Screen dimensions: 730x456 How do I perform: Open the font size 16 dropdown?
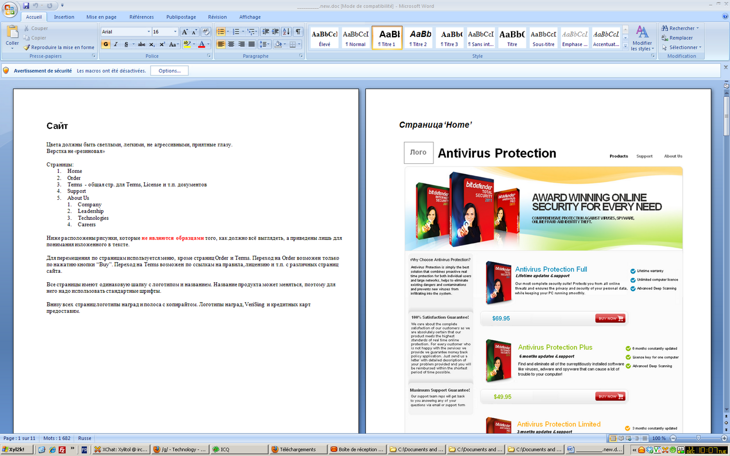(x=175, y=31)
